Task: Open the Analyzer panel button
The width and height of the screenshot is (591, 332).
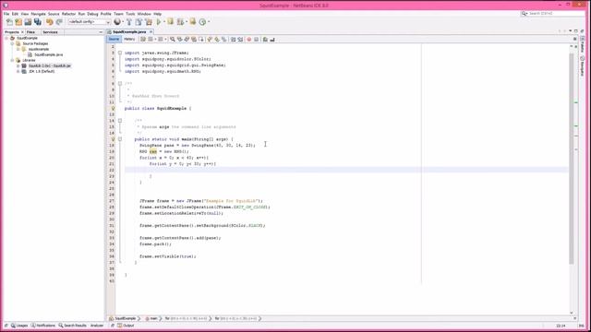Action: coord(96,326)
